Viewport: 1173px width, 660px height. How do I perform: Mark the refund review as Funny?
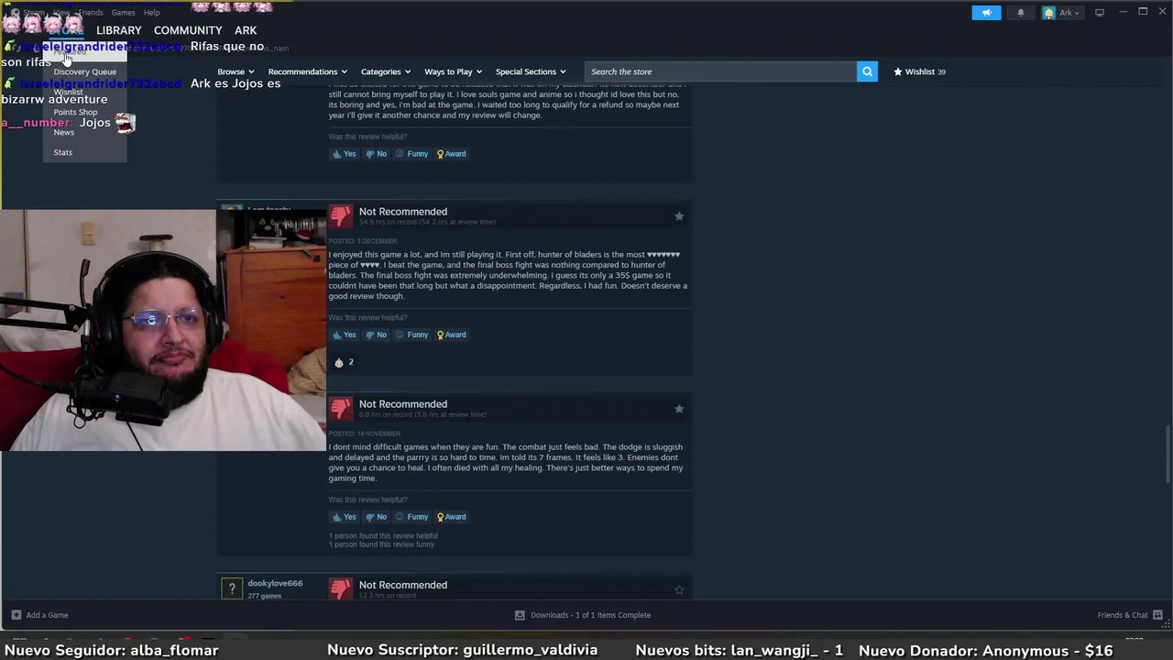(411, 154)
